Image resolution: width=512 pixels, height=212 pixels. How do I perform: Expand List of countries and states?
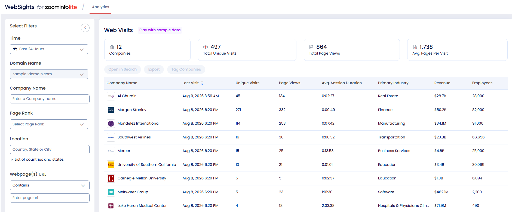(38, 160)
